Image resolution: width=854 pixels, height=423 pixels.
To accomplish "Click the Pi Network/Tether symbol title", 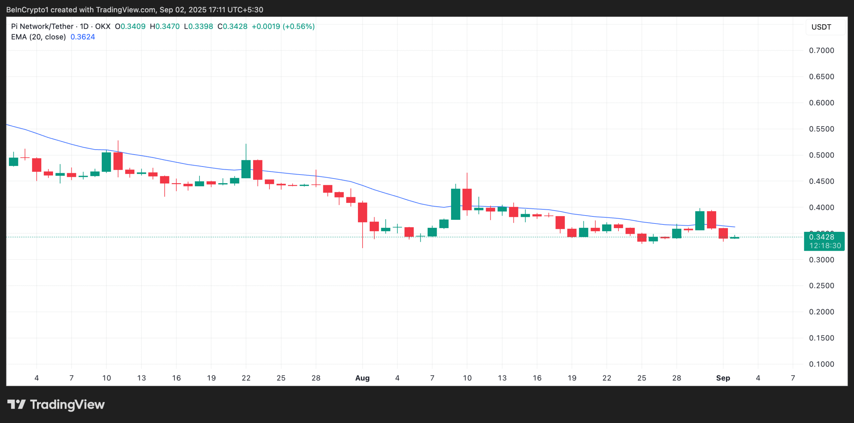I will [42, 26].
